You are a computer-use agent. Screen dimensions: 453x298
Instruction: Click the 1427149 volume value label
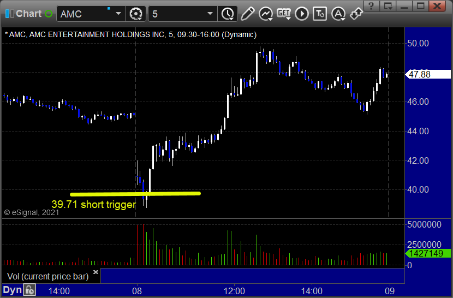point(428,253)
